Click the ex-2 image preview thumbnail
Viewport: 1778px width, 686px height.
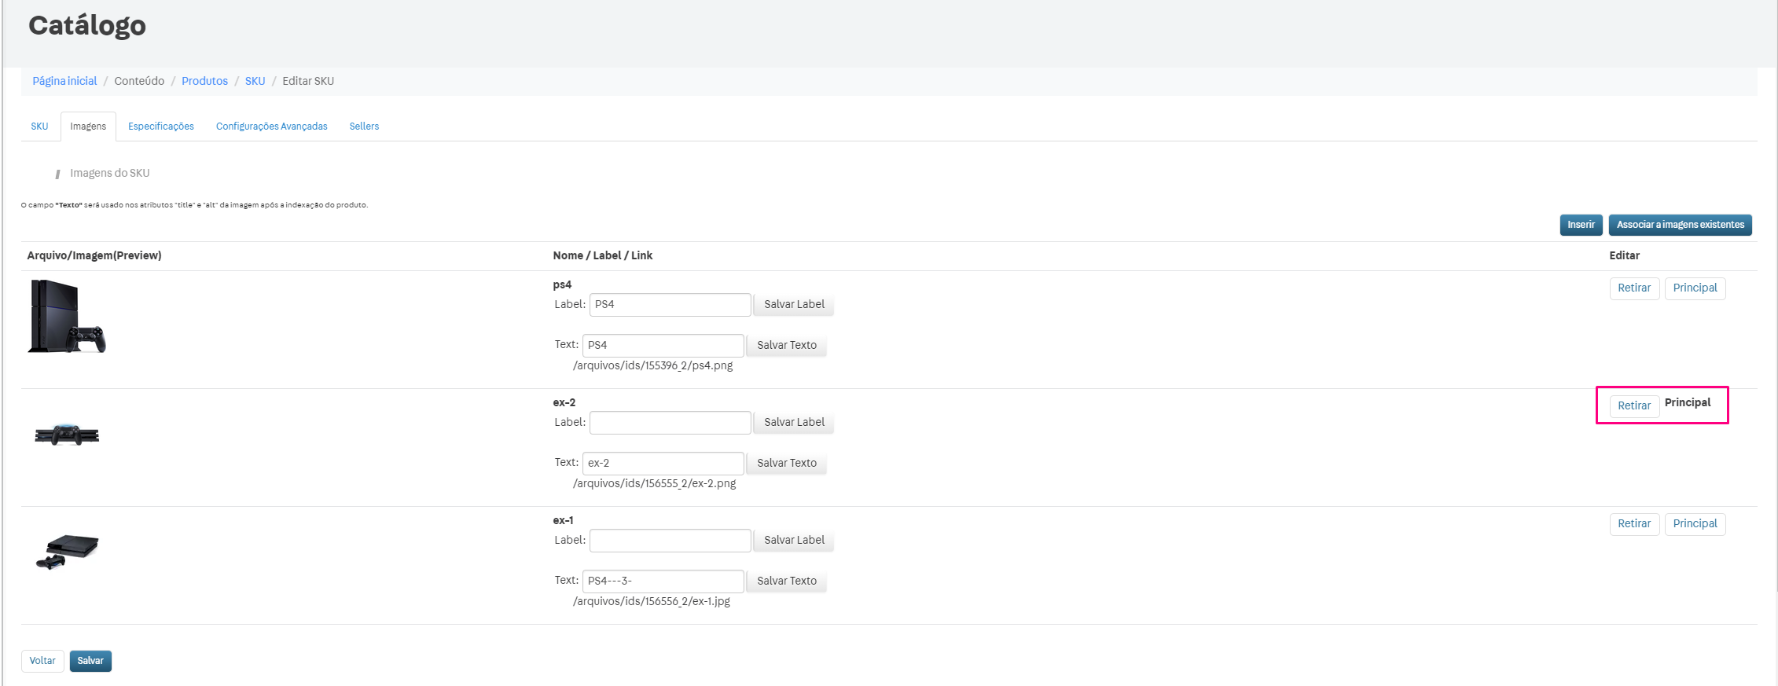(67, 434)
